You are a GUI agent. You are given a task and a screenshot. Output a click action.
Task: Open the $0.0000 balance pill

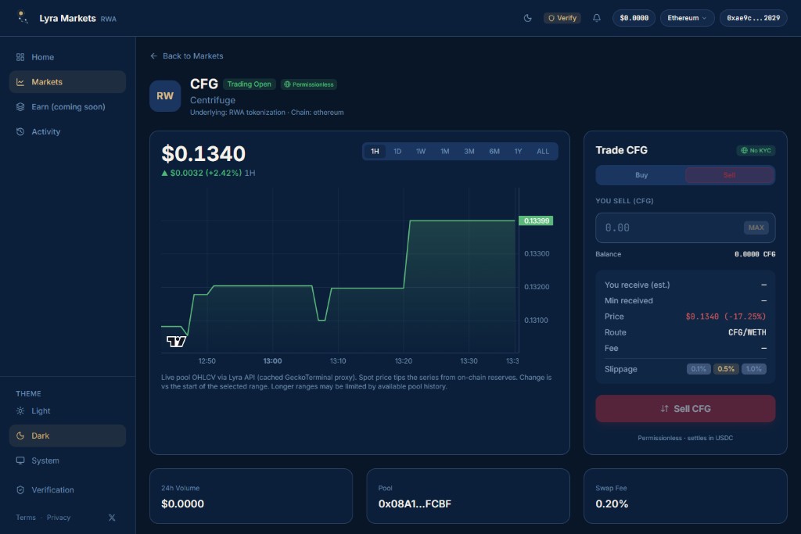634,18
